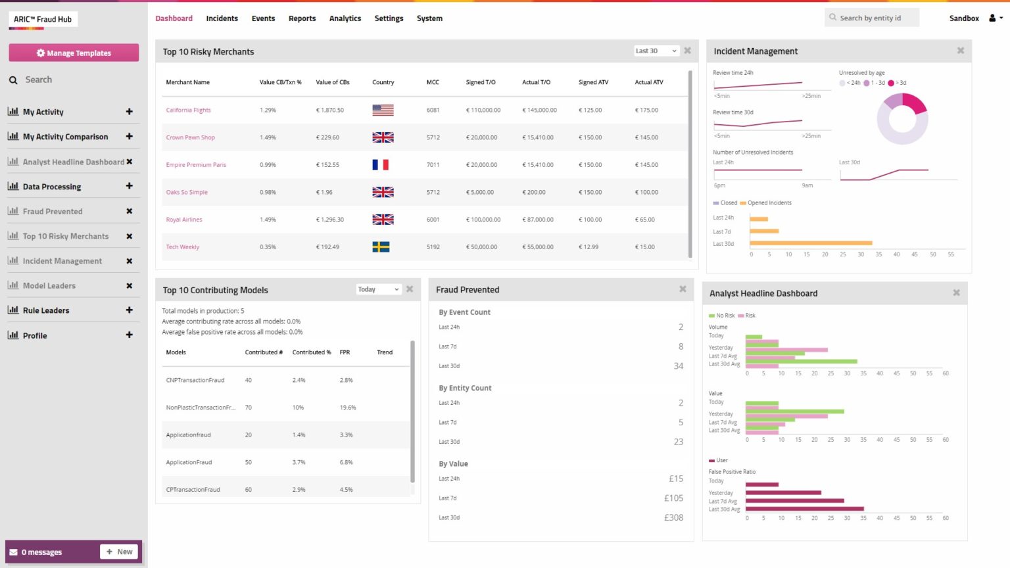Expand the My Activity Comparison section

pos(130,137)
